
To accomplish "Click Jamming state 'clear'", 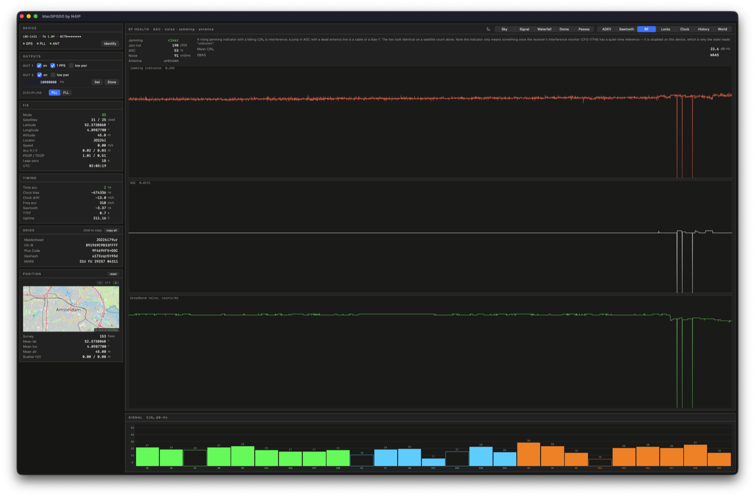I will 173,41.
